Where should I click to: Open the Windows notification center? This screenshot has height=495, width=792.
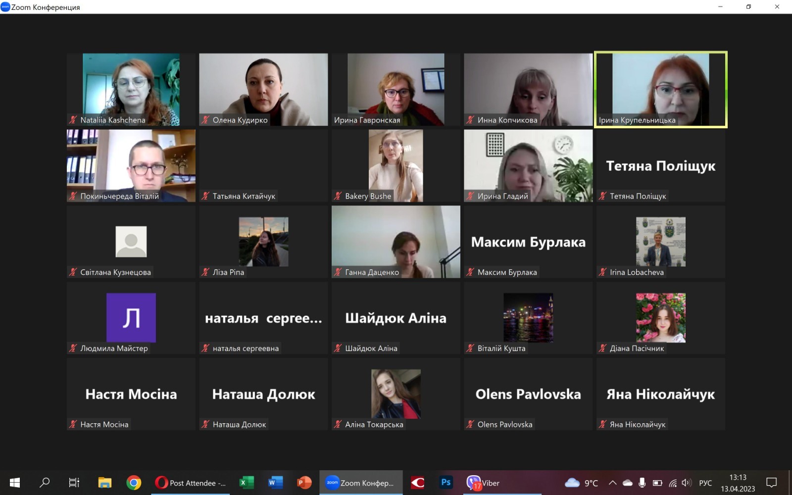pyautogui.click(x=771, y=483)
